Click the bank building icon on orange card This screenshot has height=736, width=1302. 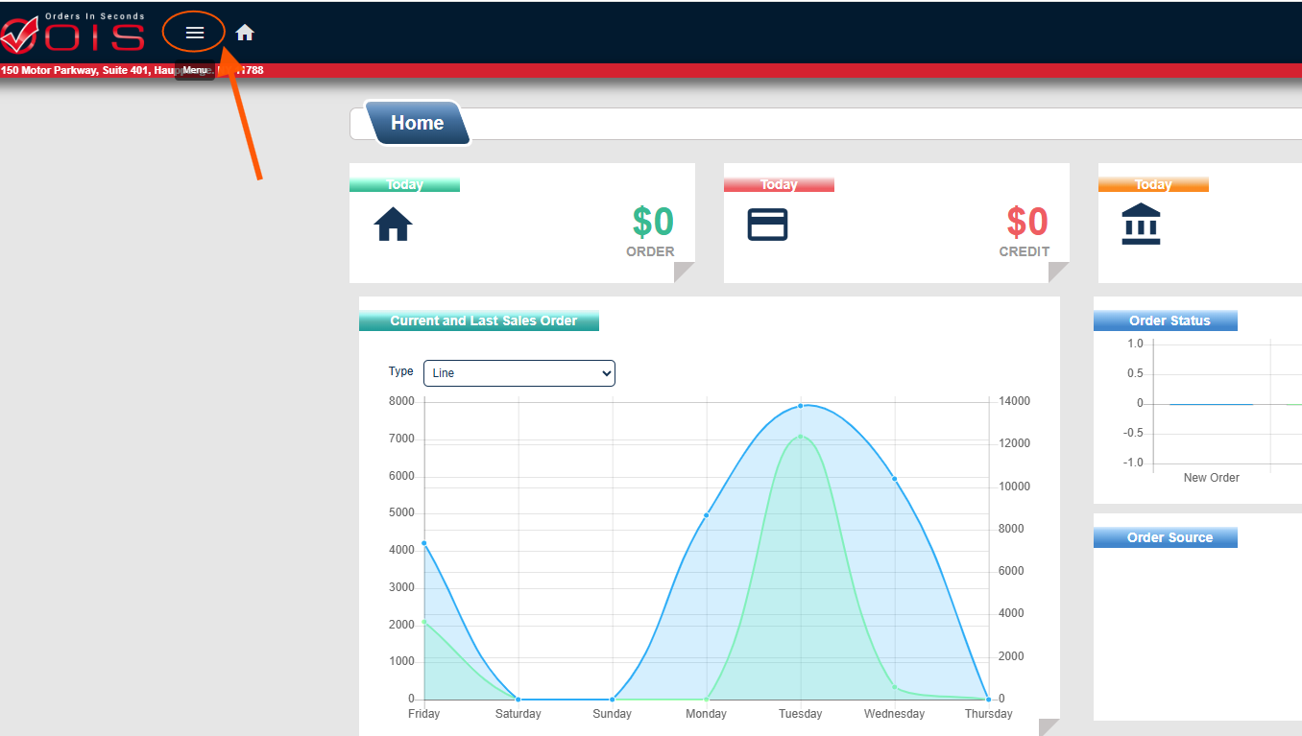tap(1141, 225)
